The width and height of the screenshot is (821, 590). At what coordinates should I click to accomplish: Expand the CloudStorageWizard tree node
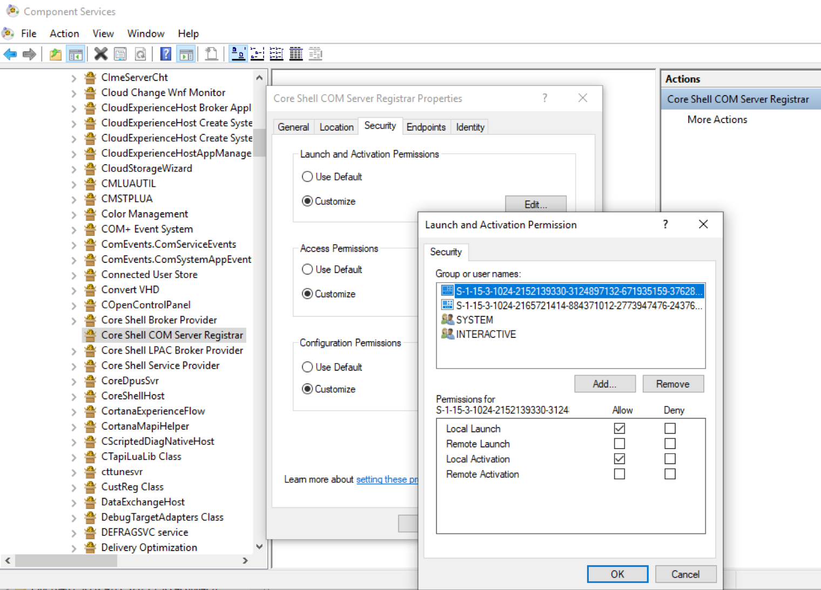pos(73,169)
